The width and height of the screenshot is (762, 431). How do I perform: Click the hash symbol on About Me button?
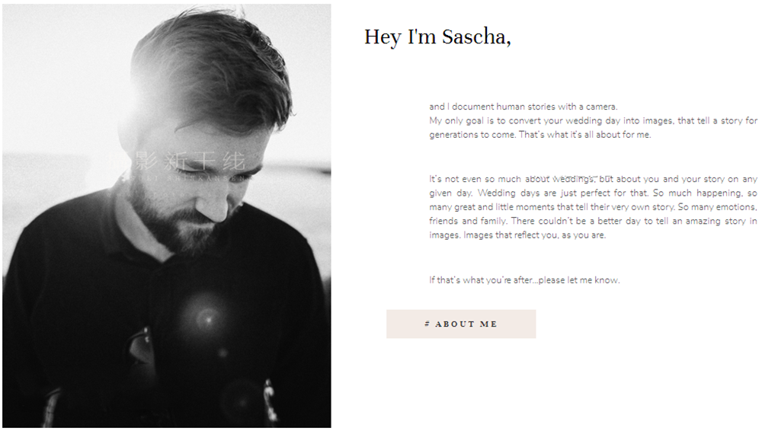click(x=427, y=324)
